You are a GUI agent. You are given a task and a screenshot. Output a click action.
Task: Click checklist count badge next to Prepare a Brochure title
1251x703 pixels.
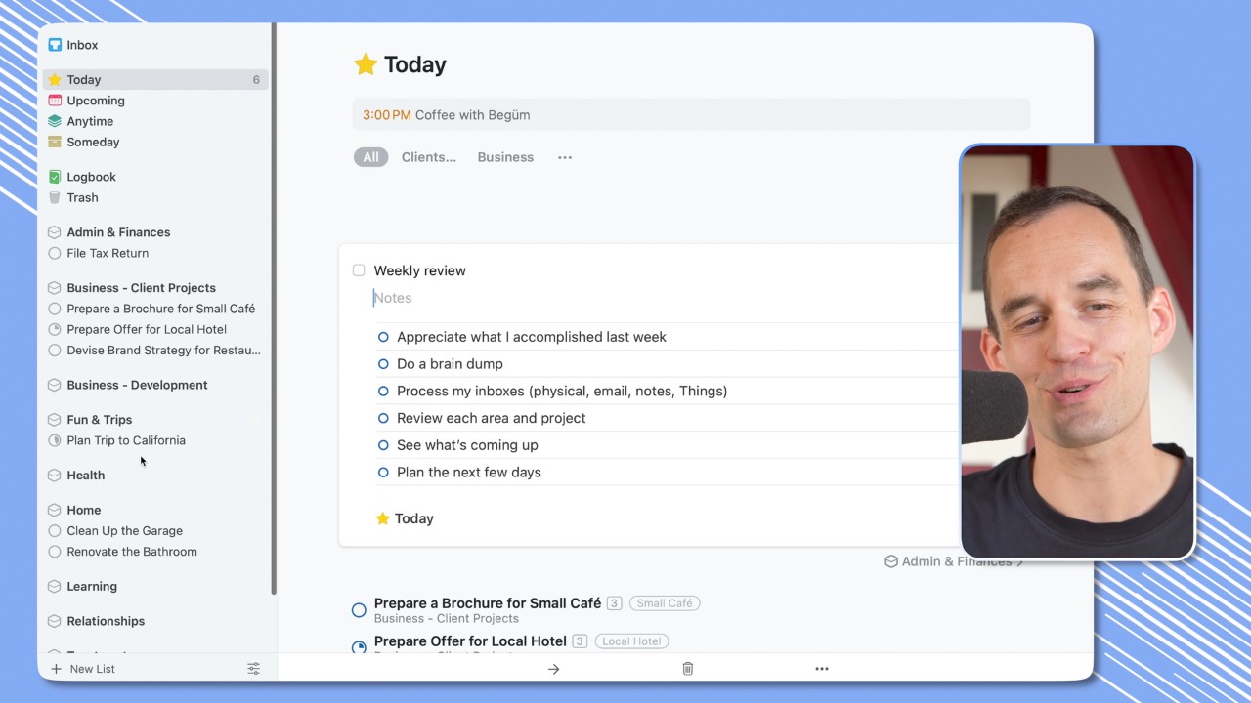point(615,603)
